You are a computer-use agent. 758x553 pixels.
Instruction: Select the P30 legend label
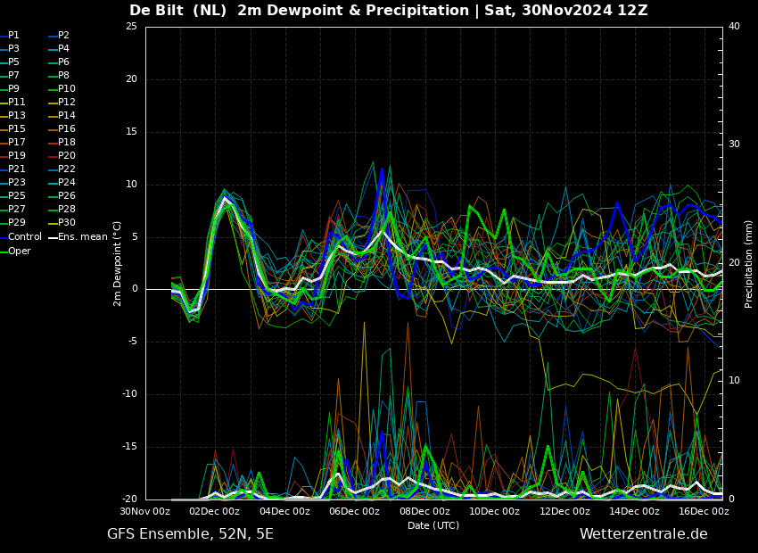[x=62, y=222]
